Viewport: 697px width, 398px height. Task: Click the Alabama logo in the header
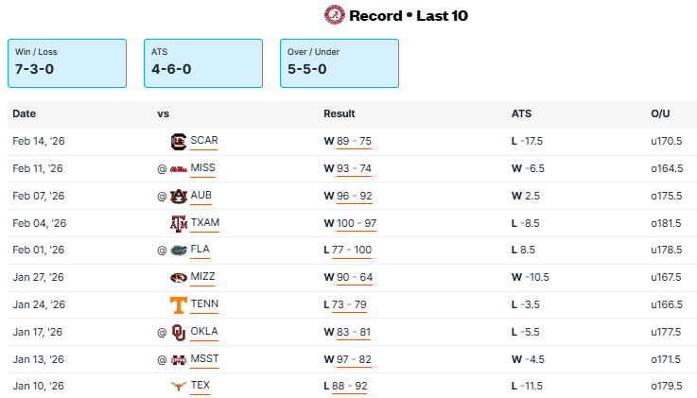point(334,15)
